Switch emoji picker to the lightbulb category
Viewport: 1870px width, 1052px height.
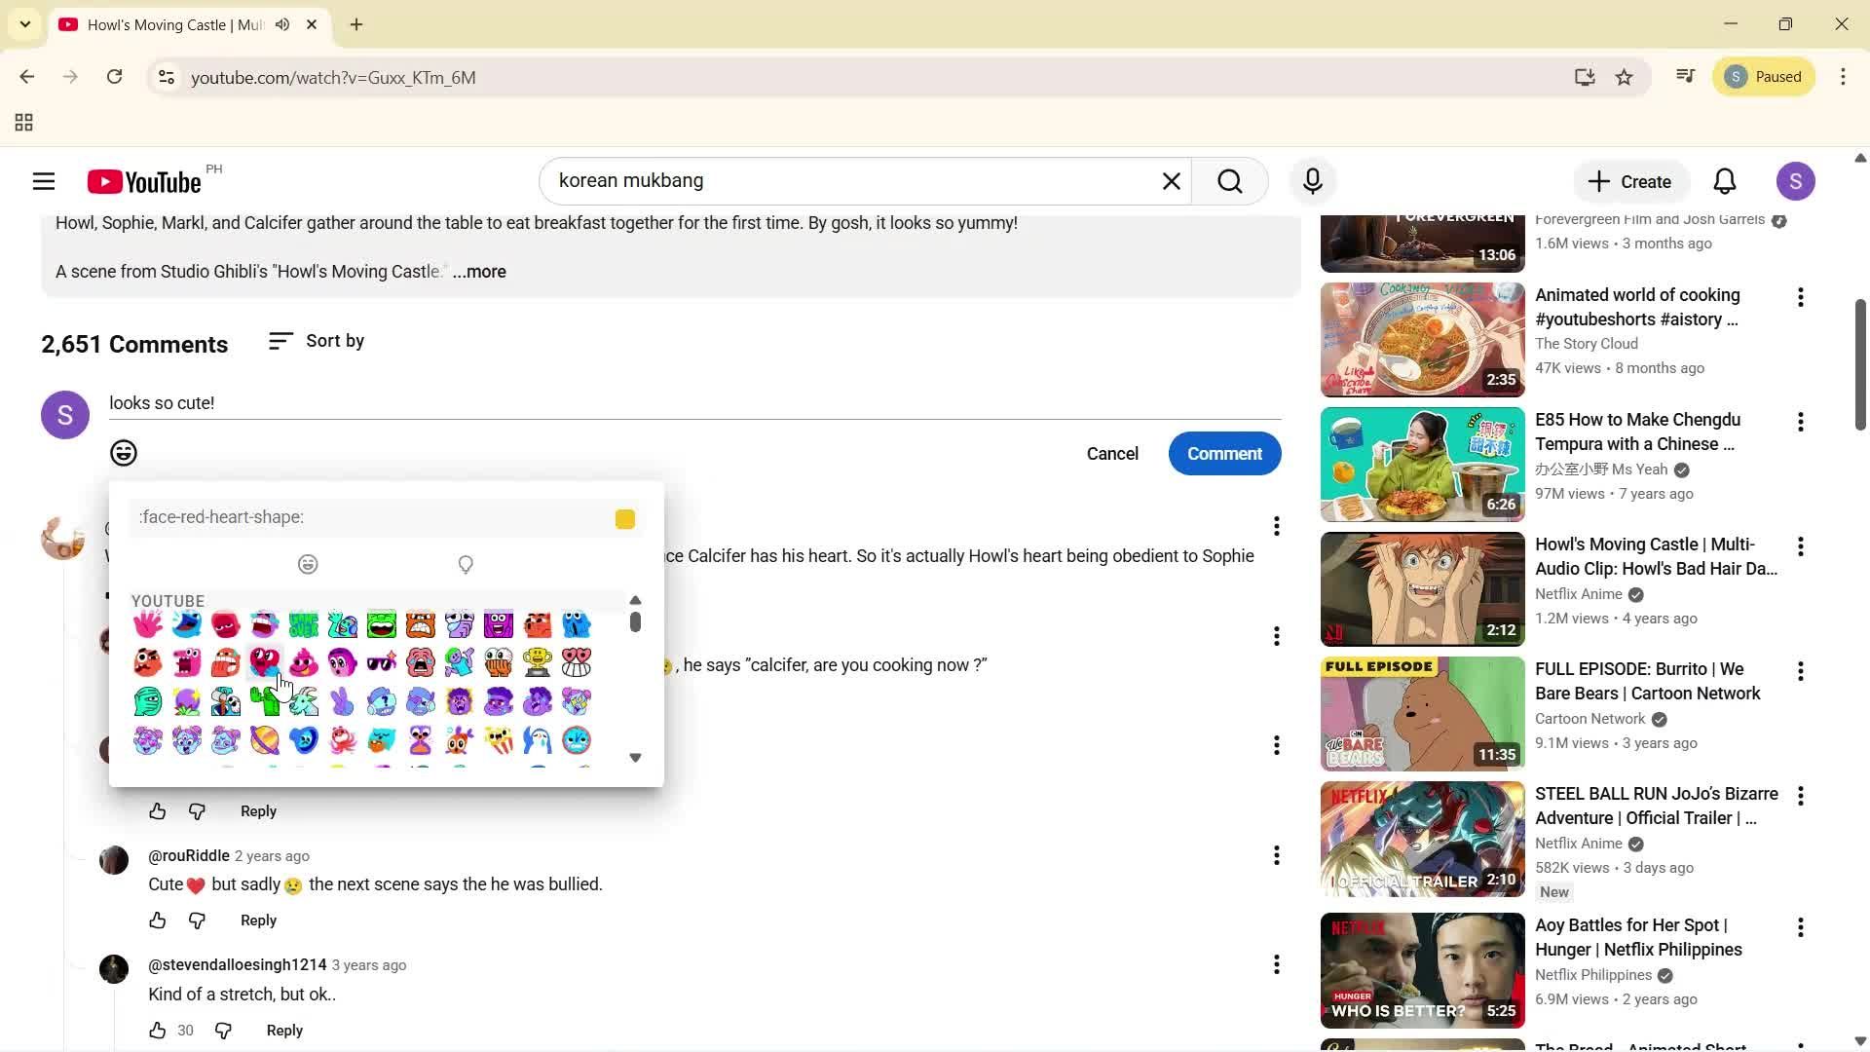[465, 564]
